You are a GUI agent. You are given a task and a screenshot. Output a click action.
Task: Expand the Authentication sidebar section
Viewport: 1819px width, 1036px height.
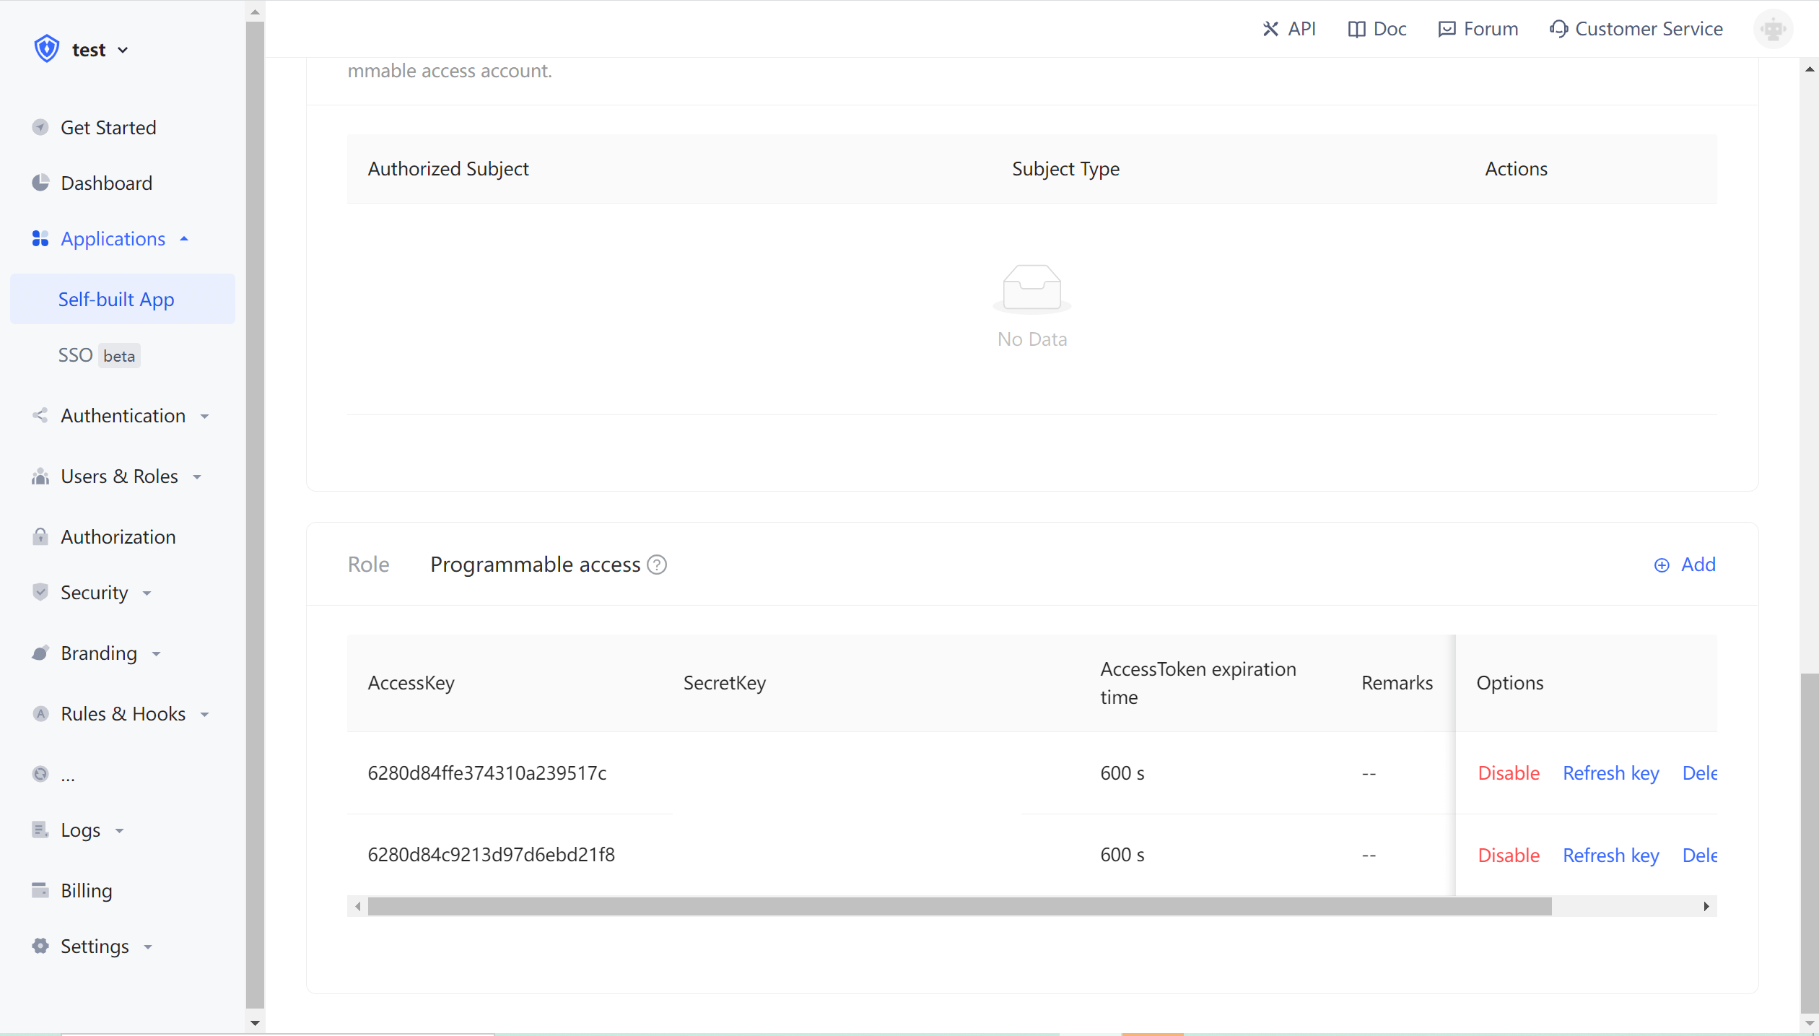pos(123,416)
